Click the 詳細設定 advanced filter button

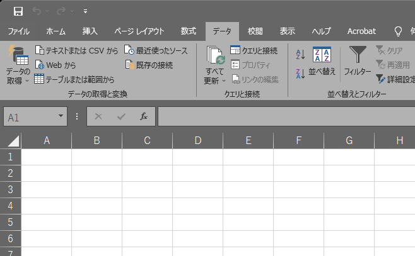click(395, 79)
